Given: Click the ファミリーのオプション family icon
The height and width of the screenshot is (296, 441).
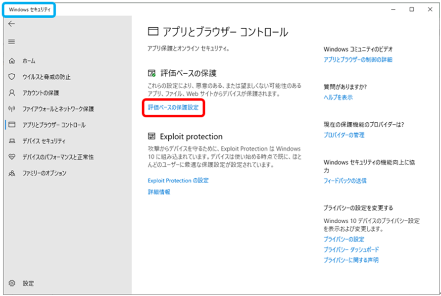Looking at the screenshot, I should tap(11, 172).
